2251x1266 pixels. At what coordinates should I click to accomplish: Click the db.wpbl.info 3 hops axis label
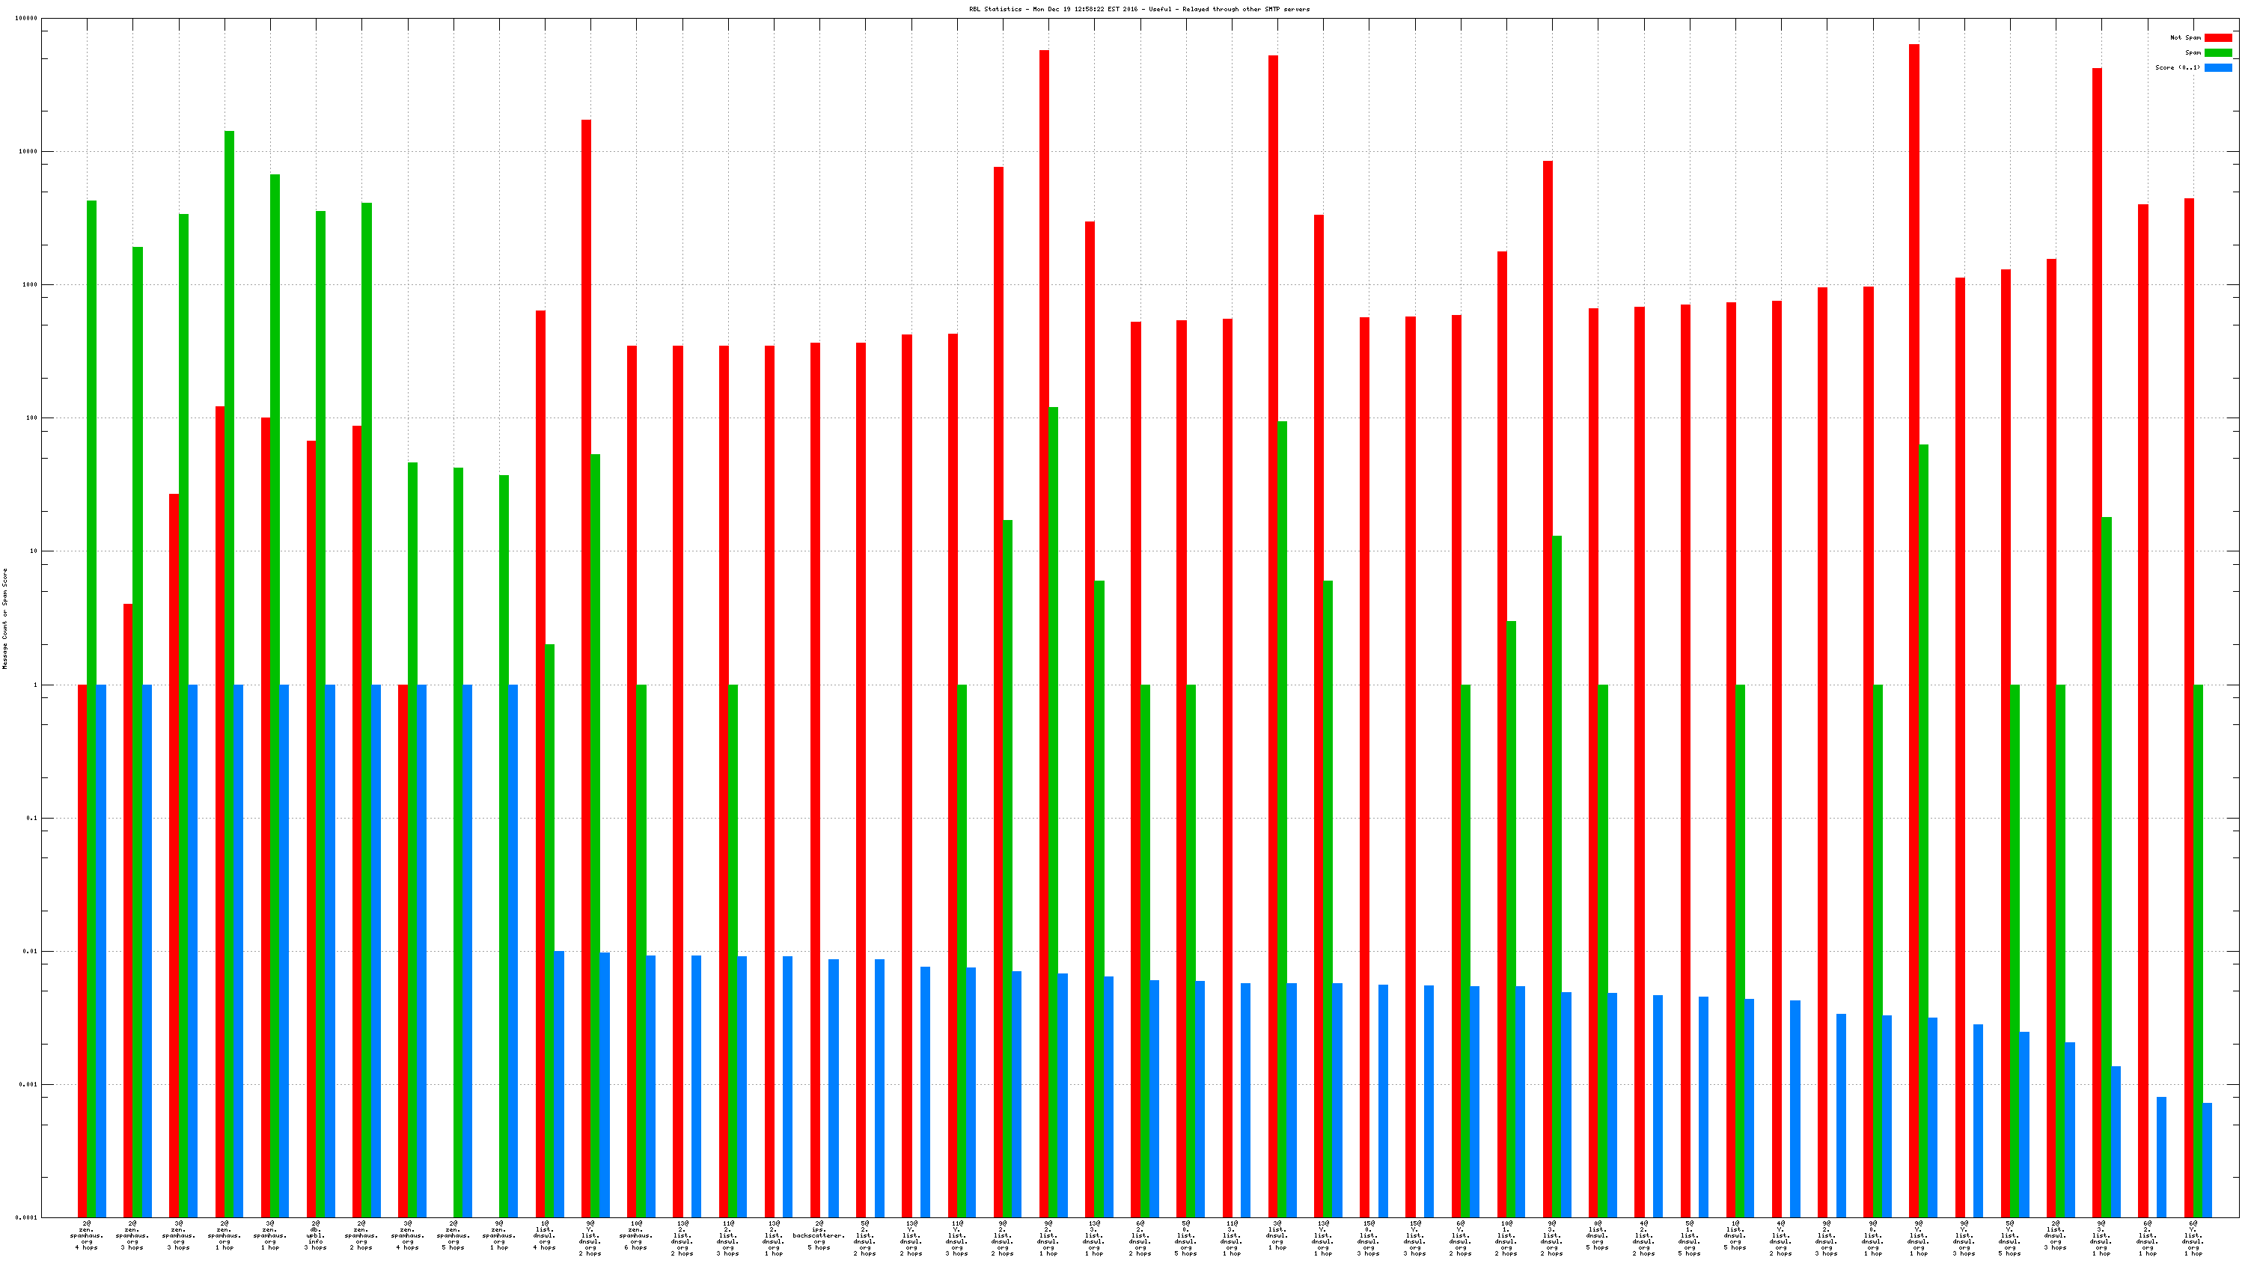pyautogui.click(x=316, y=1235)
